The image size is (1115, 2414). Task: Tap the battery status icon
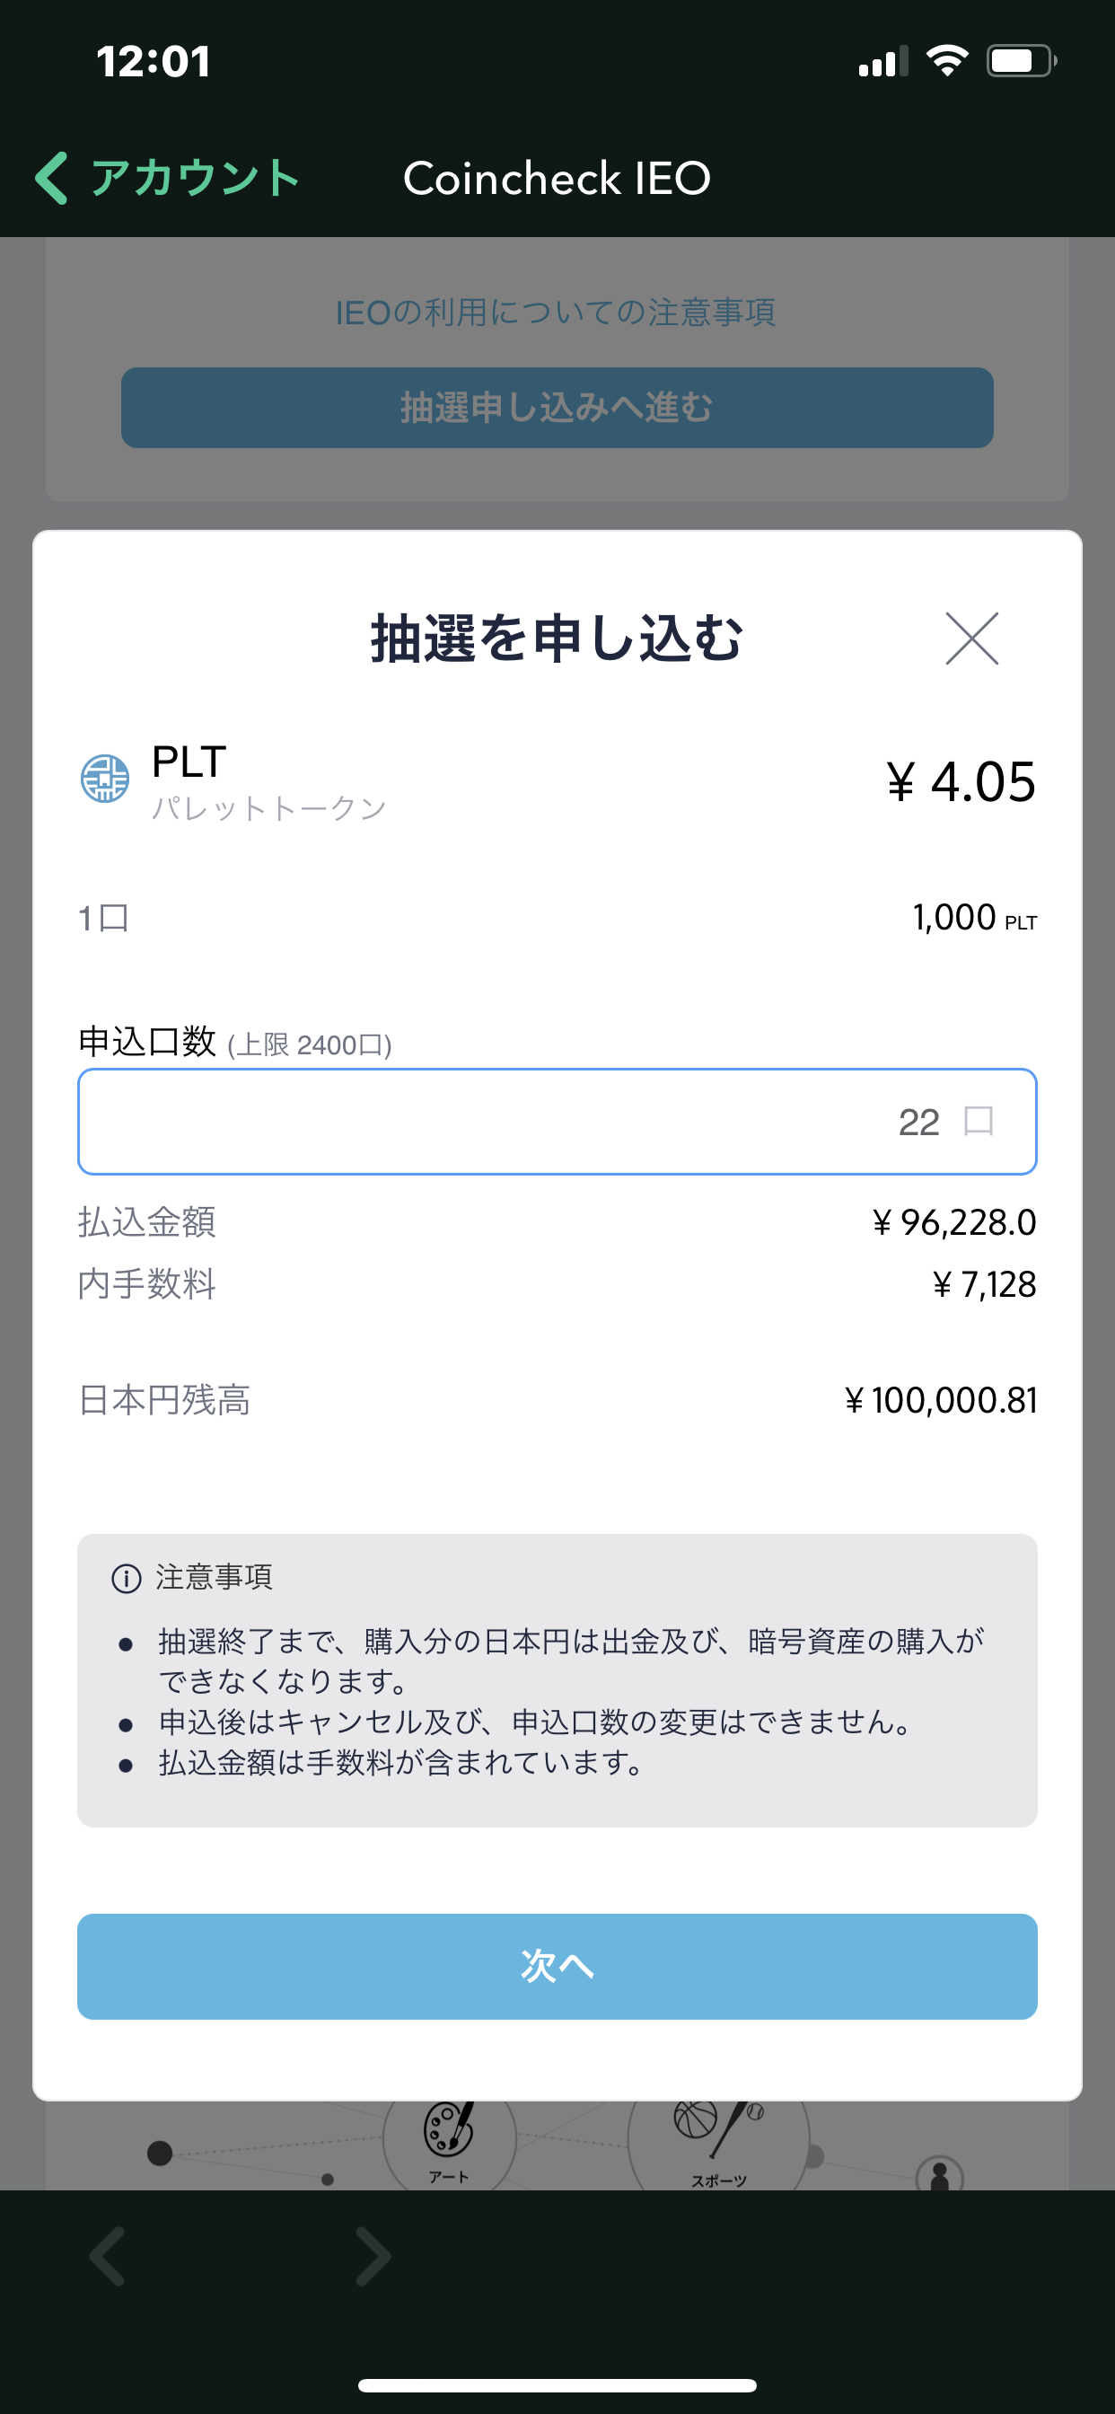click(1021, 62)
